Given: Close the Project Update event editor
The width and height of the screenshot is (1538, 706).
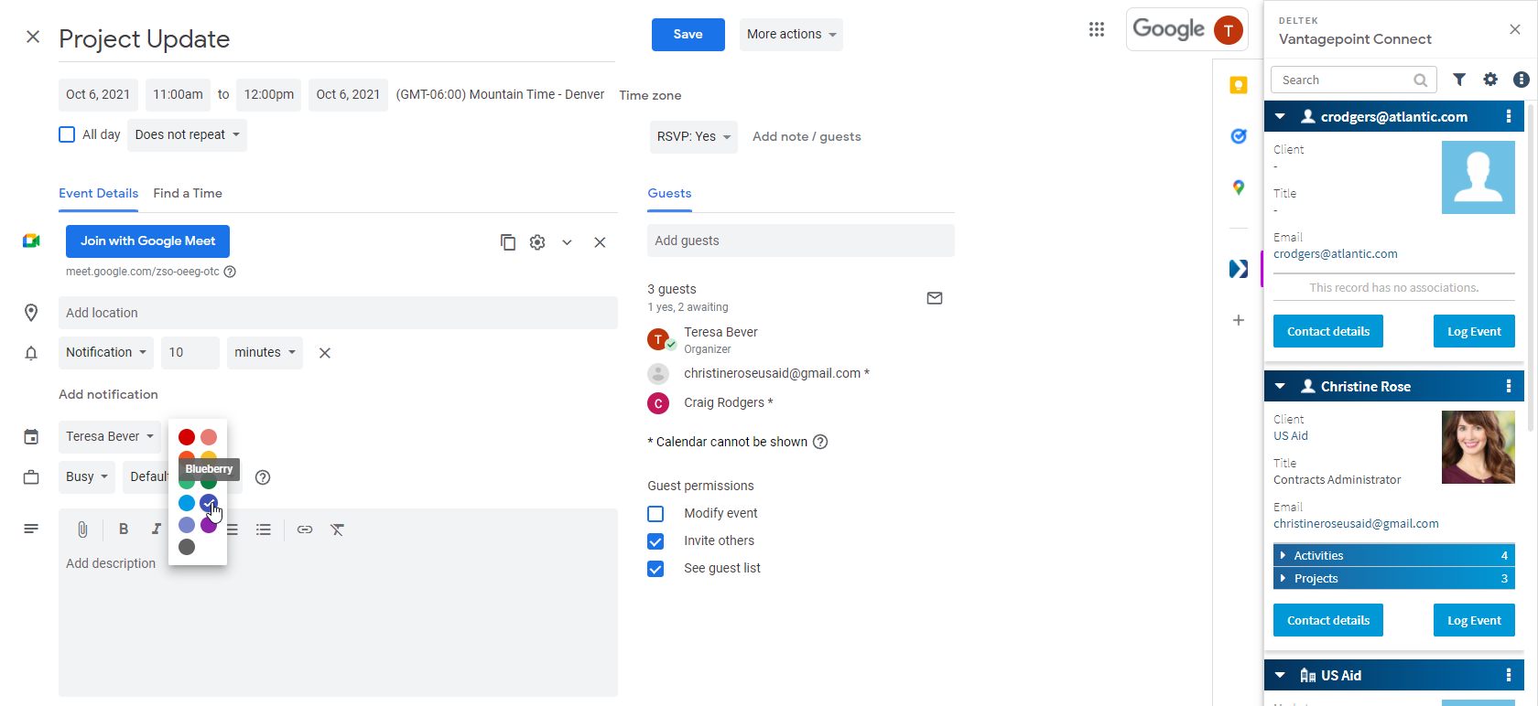Looking at the screenshot, I should click(33, 37).
